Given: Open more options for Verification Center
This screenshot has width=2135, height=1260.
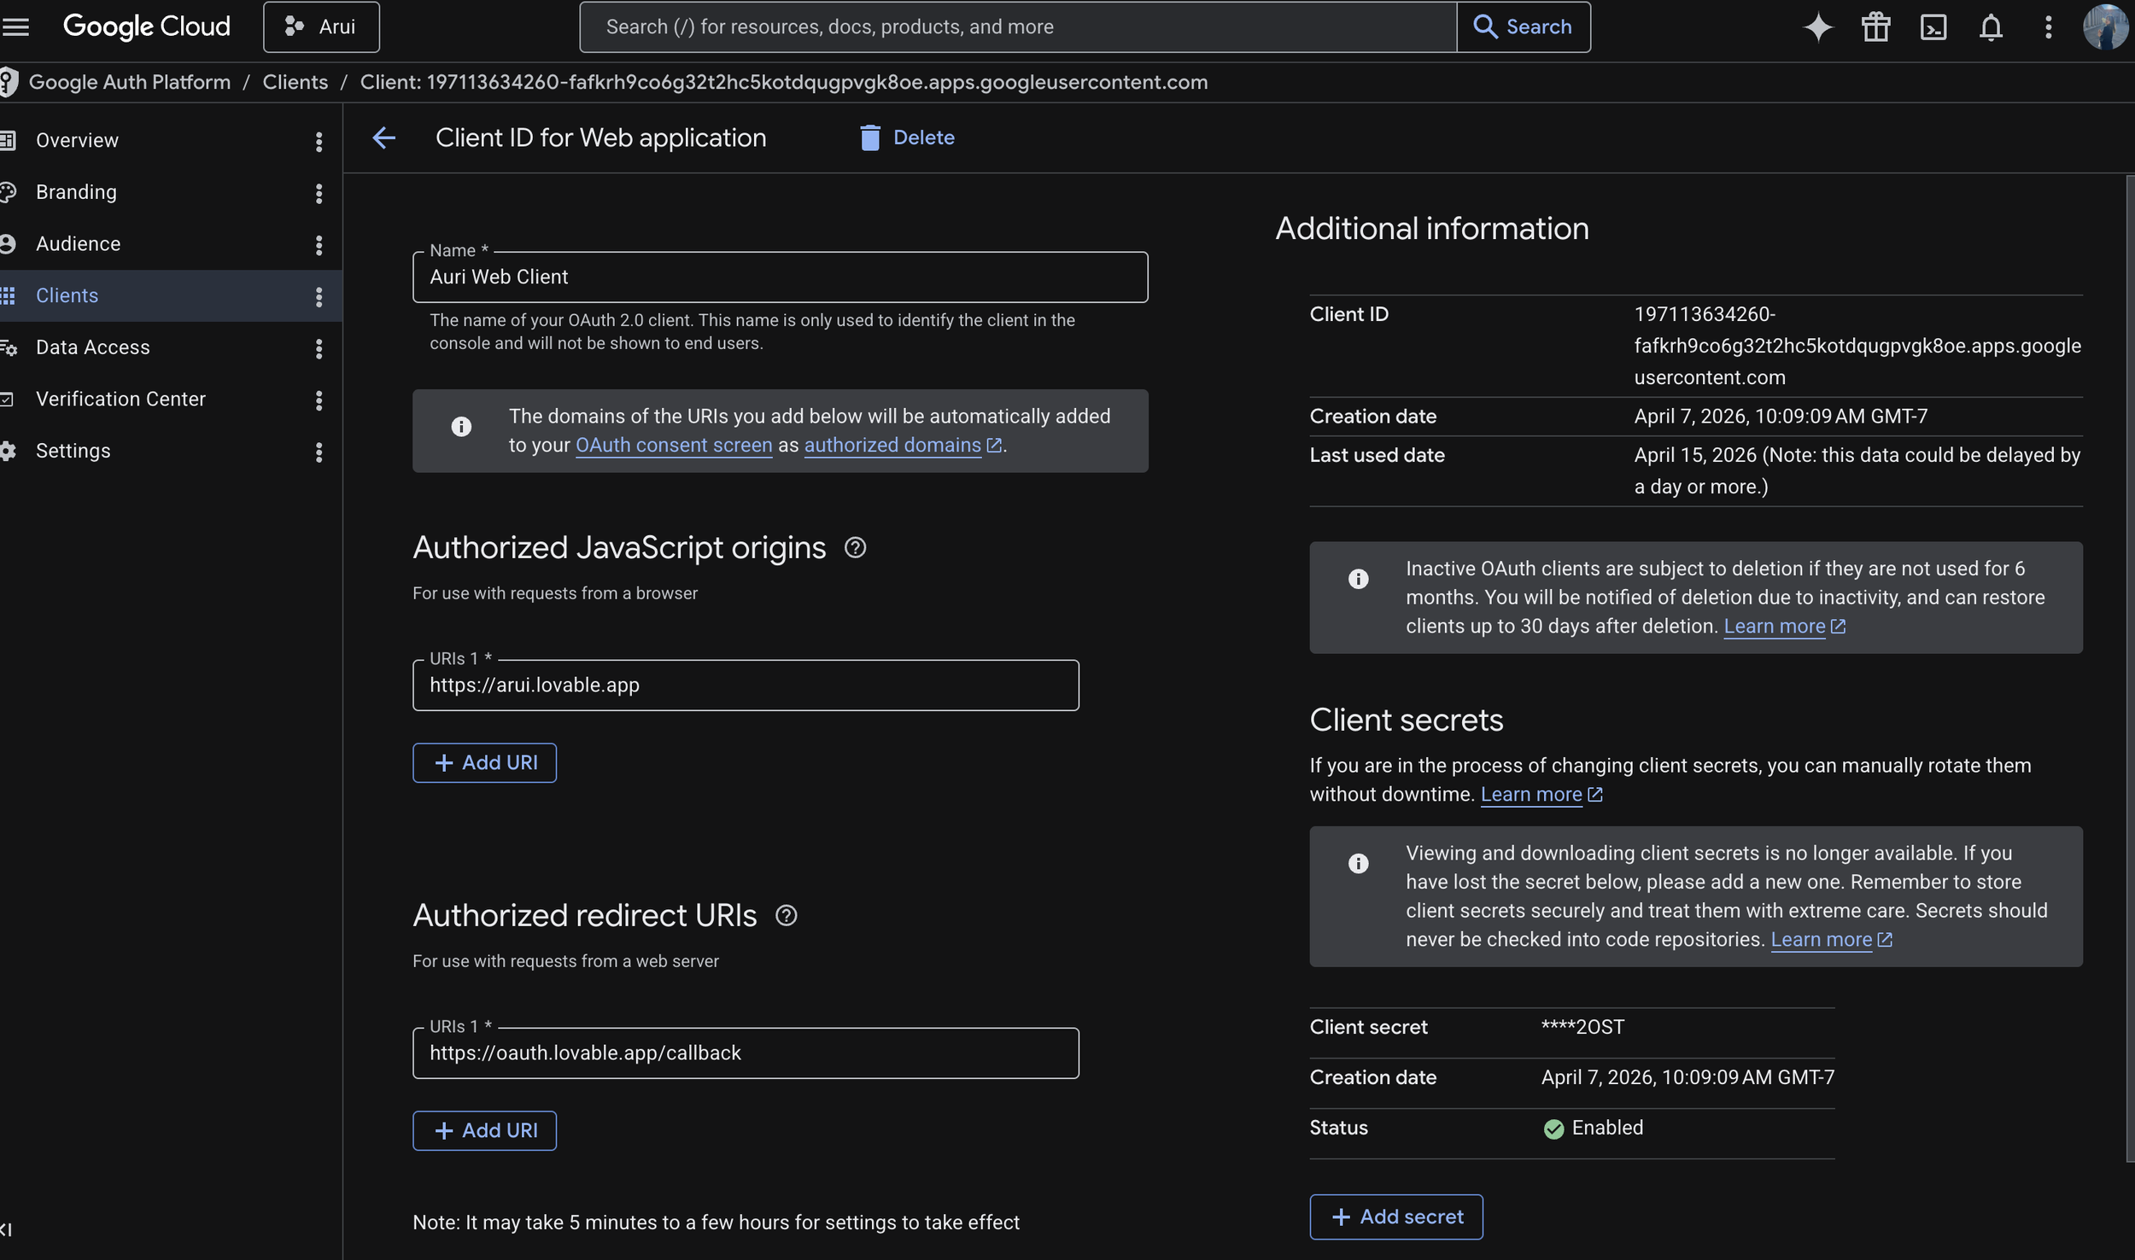Looking at the screenshot, I should pos(319,400).
